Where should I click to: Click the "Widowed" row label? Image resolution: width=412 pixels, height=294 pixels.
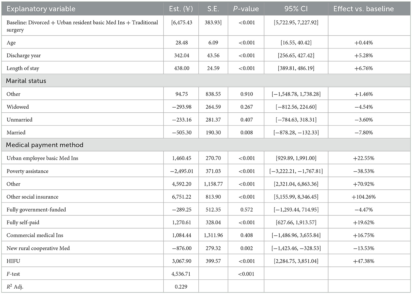[x=18, y=107]
